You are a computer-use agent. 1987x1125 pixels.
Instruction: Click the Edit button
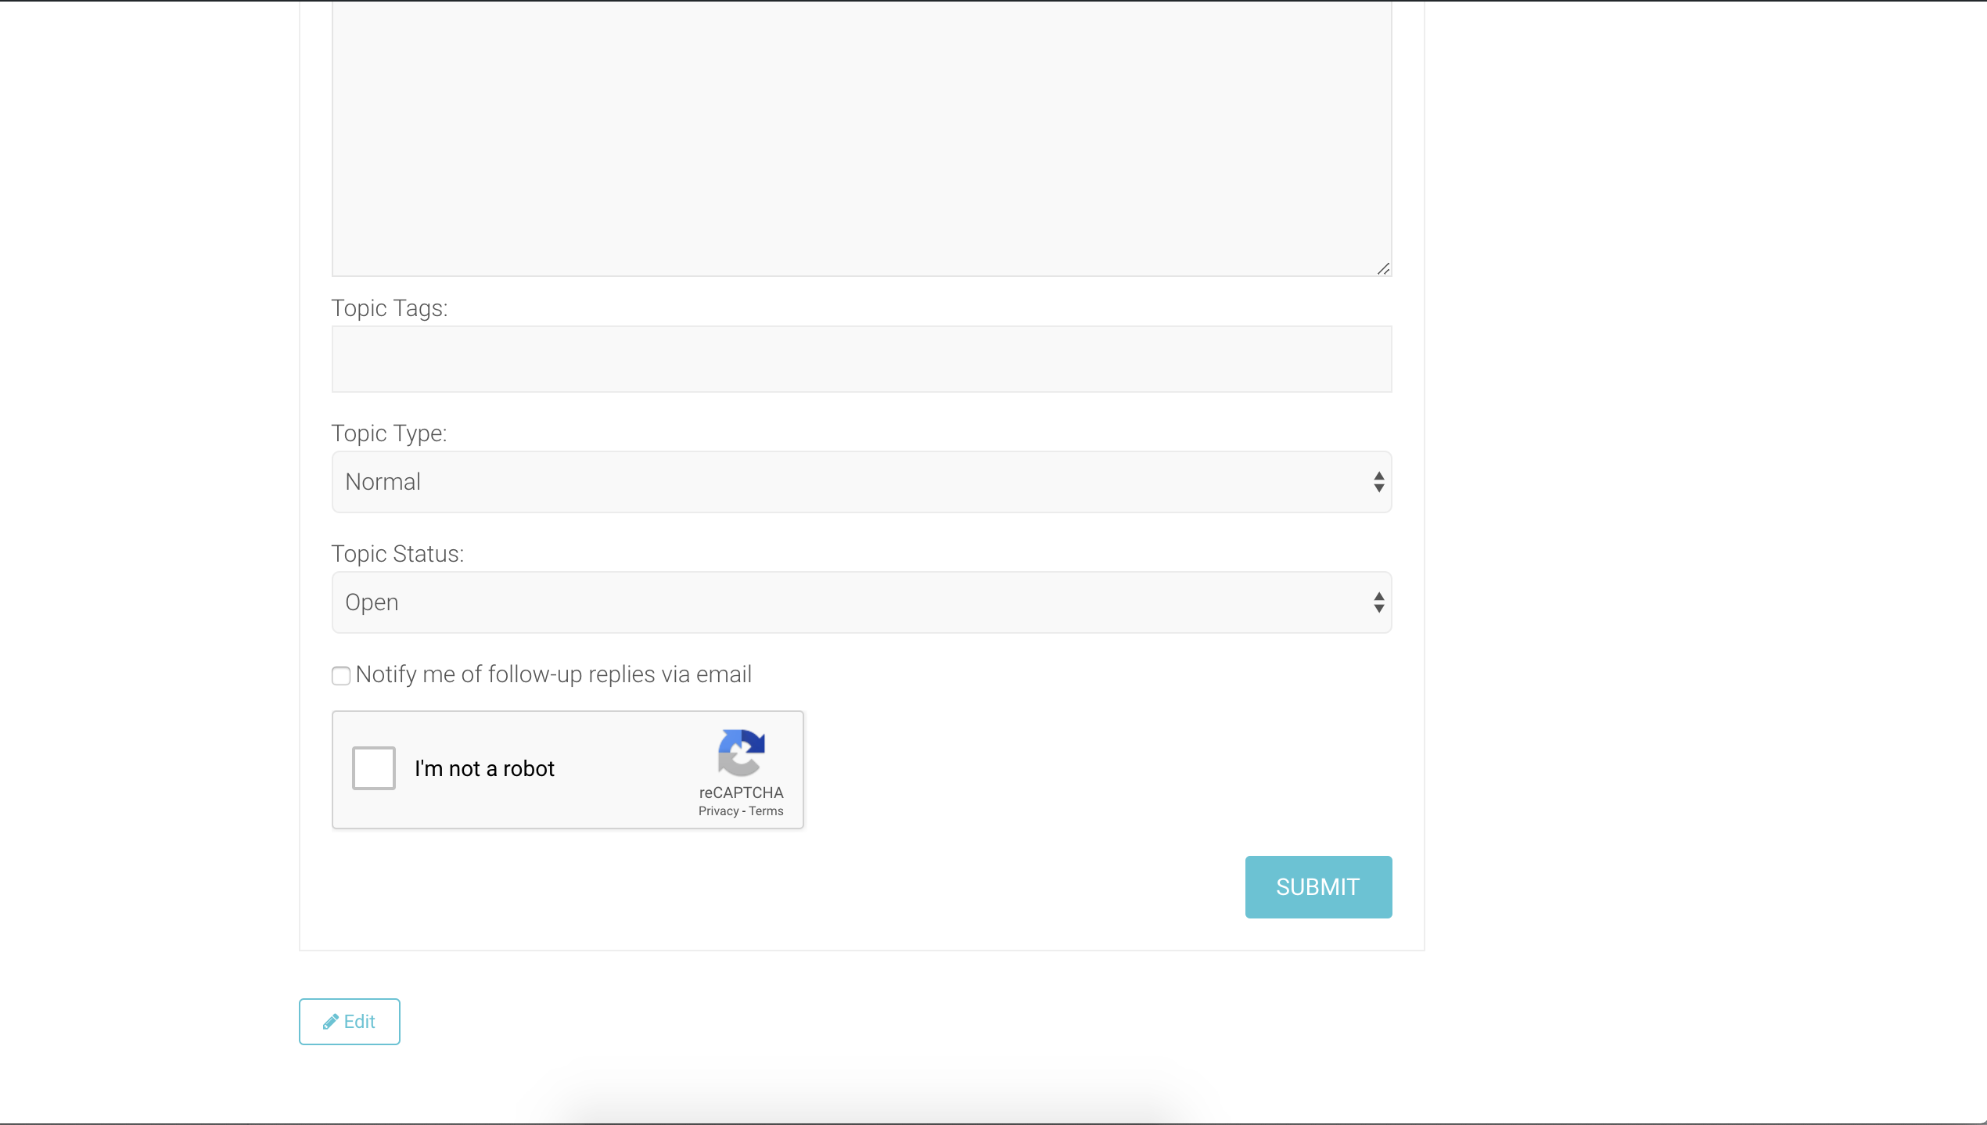coord(350,1021)
